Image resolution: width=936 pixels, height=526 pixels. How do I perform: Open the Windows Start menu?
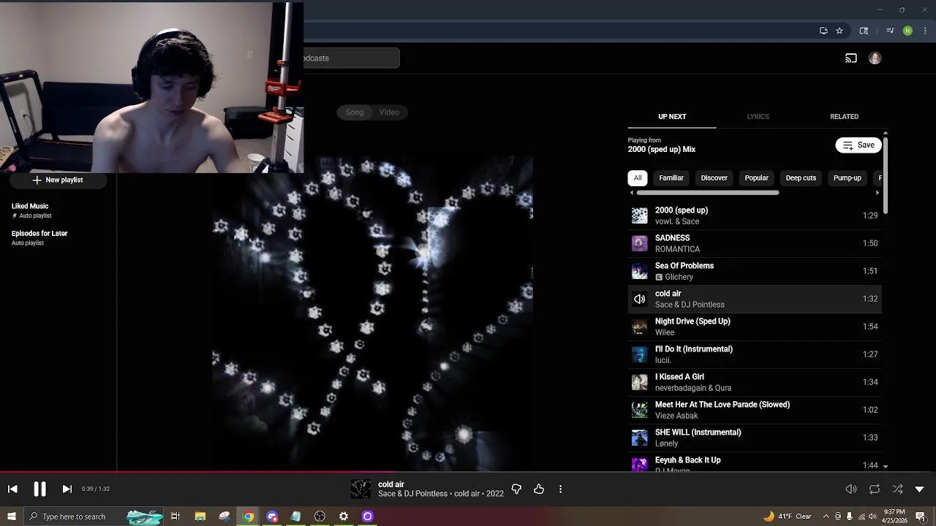(12, 517)
